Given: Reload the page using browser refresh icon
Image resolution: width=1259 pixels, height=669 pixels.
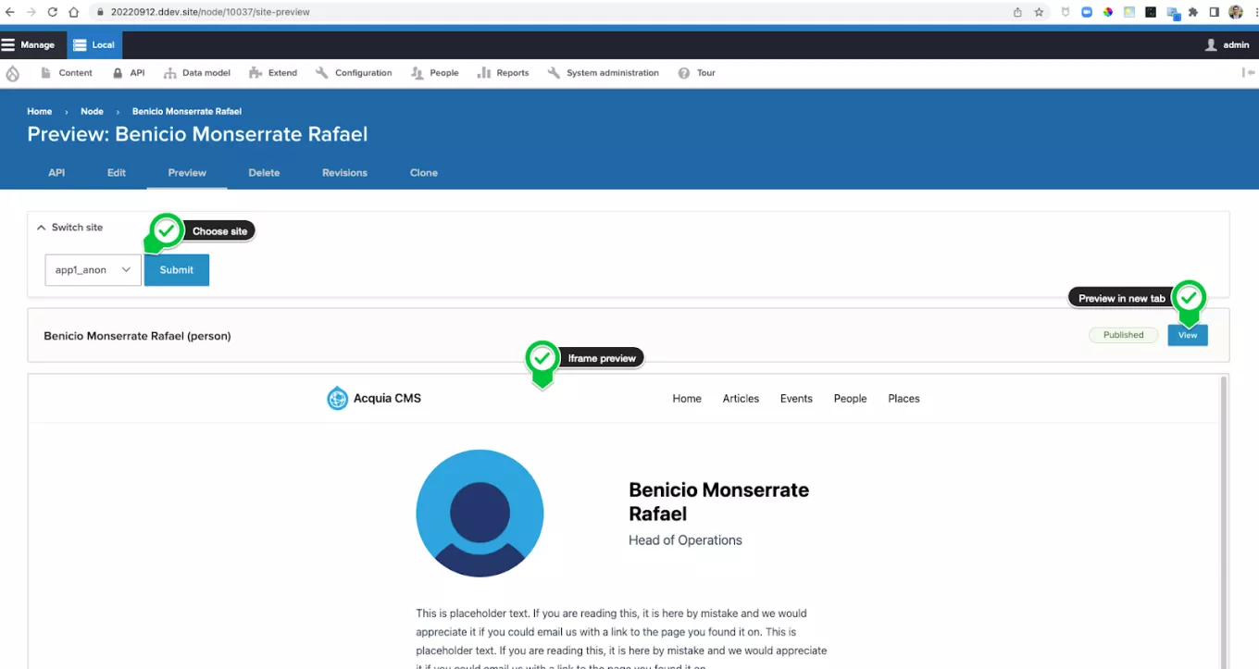Looking at the screenshot, I should (x=52, y=12).
